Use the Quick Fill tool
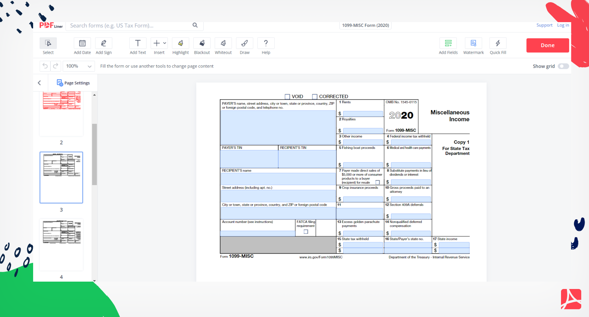The height and width of the screenshot is (317, 589). pyautogui.click(x=498, y=43)
